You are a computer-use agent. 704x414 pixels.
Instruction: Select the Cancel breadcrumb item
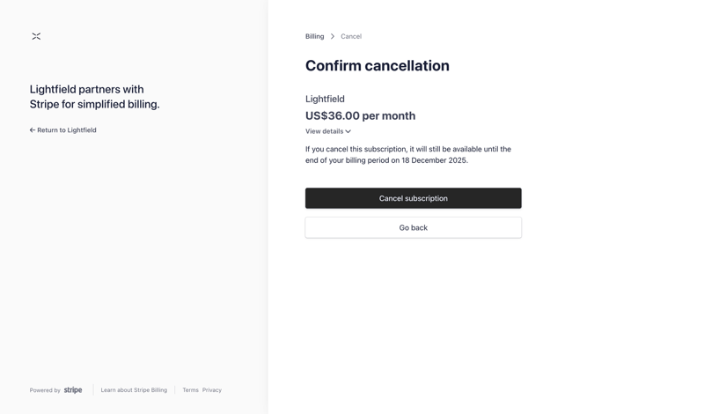[x=351, y=36]
